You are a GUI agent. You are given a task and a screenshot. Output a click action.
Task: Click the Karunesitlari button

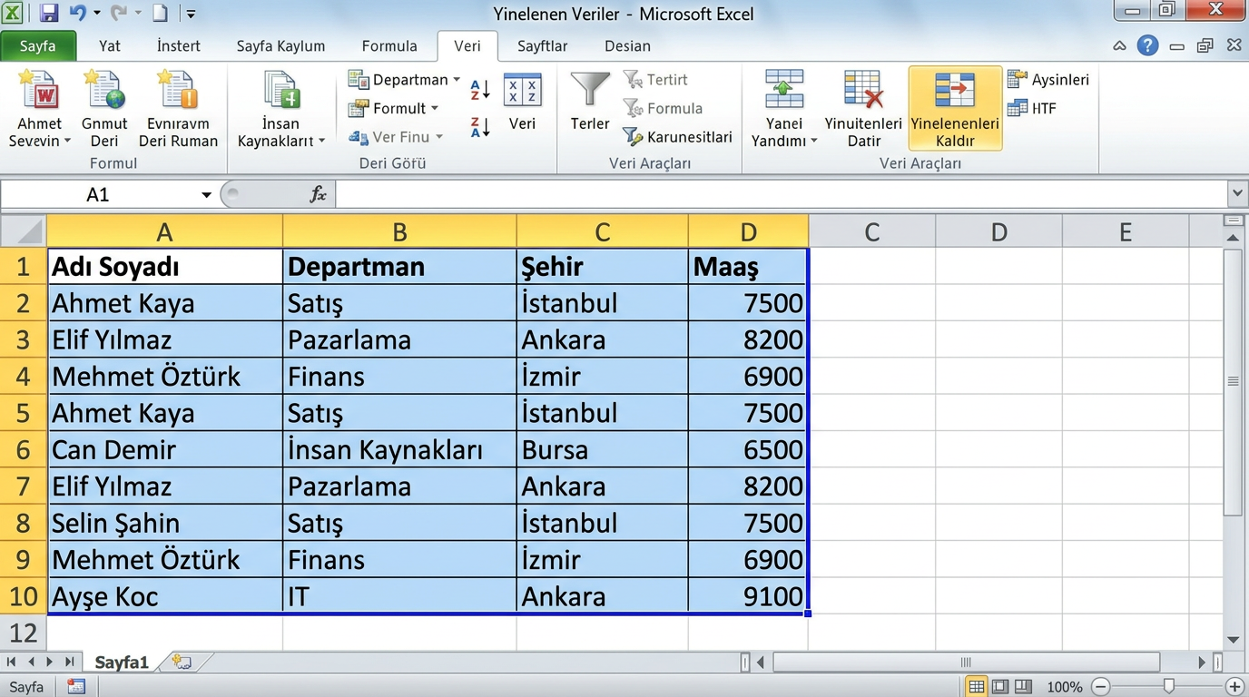pos(677,137)
